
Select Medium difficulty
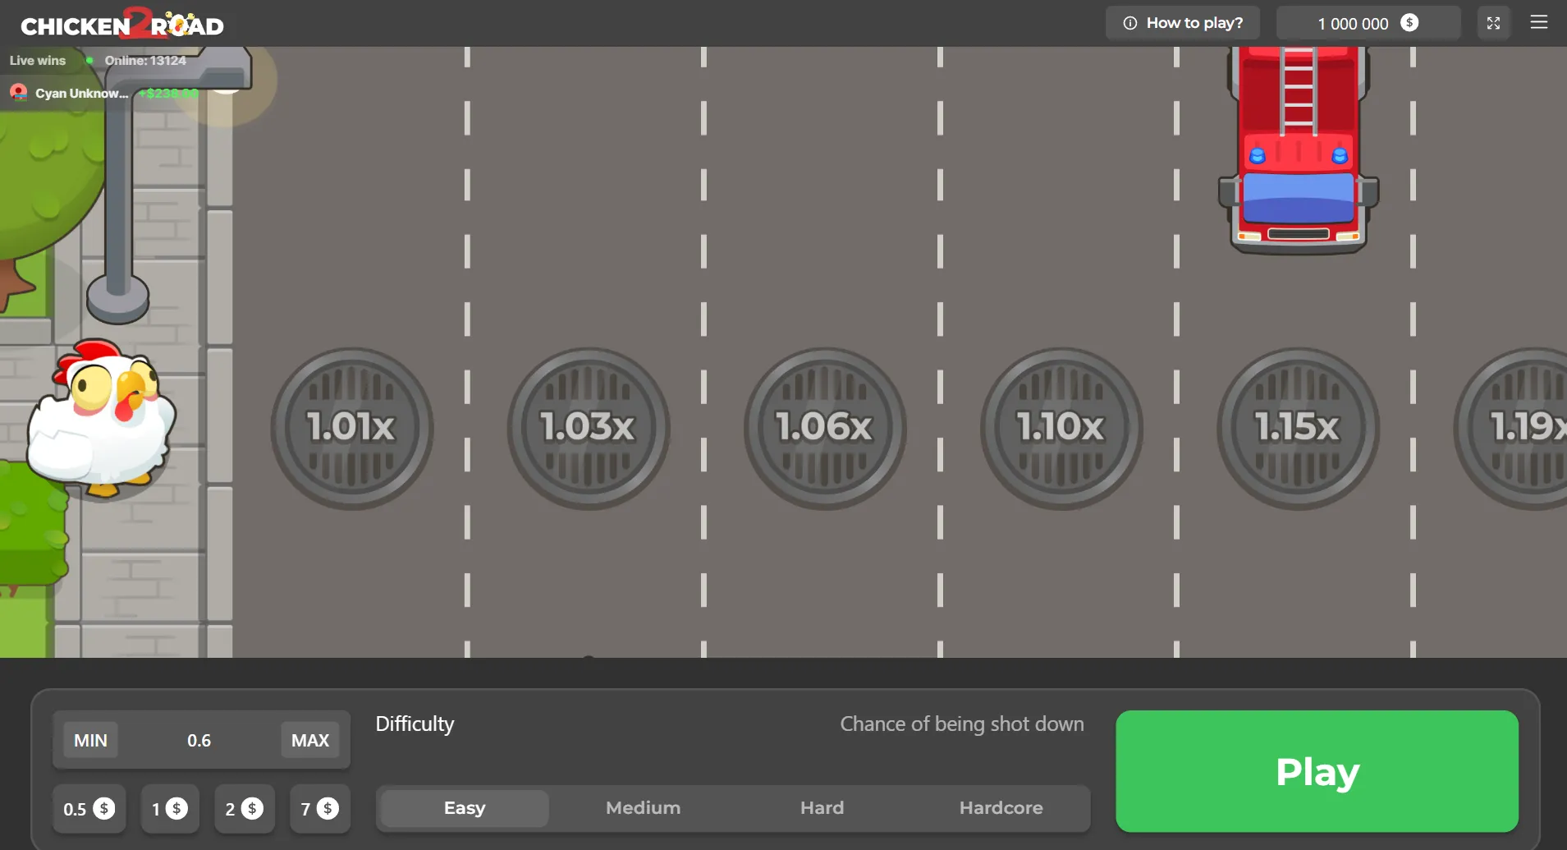[x=643, y=808]
